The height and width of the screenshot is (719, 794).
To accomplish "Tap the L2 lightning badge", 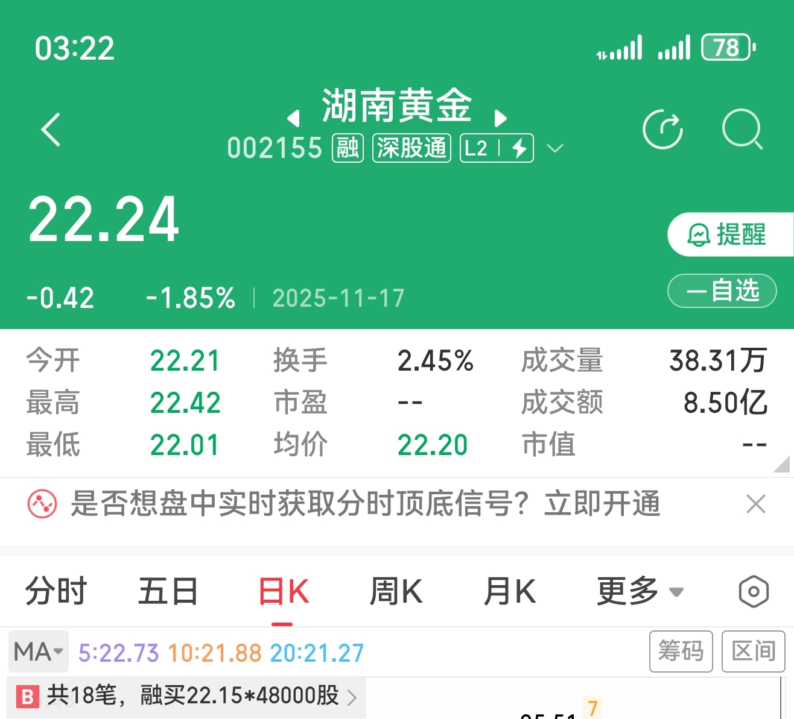I will [x=497, y=148].
